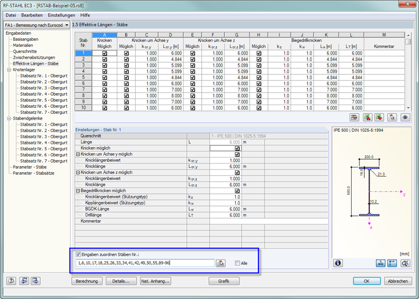
Task: Select Materialien in navigation tree
Action: [x=23, y=45]
